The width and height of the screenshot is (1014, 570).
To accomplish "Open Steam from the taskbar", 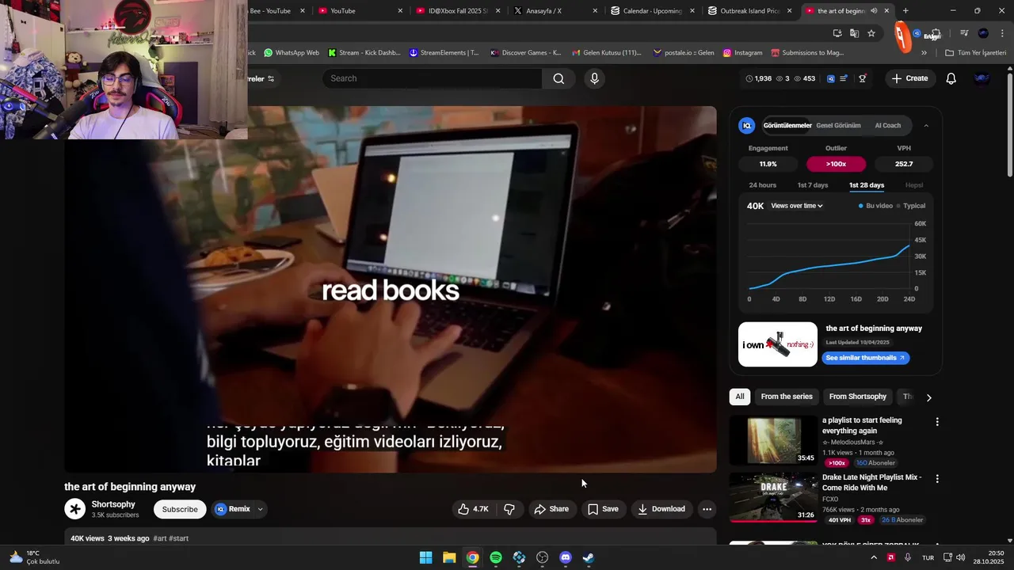I will (589, 557).
